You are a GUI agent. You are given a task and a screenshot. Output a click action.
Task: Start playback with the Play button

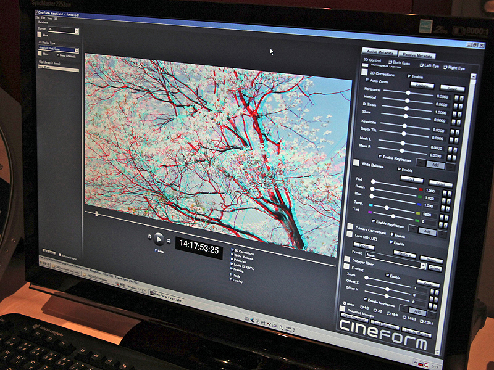(159, 239)
